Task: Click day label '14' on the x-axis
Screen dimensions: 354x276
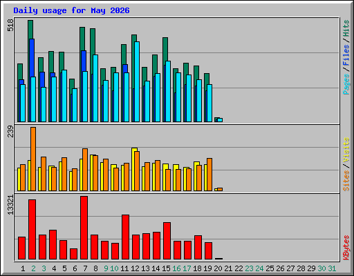Action: click(156, 268)
